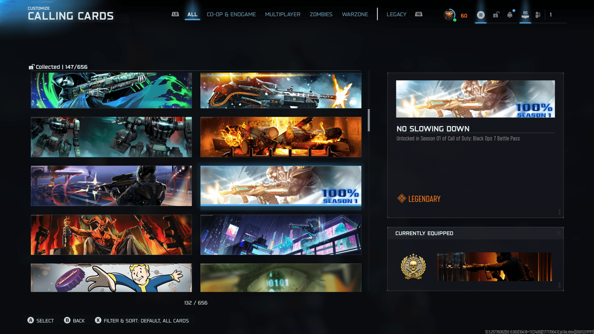Switch to the Warzone tab

(x=355, y=14)
